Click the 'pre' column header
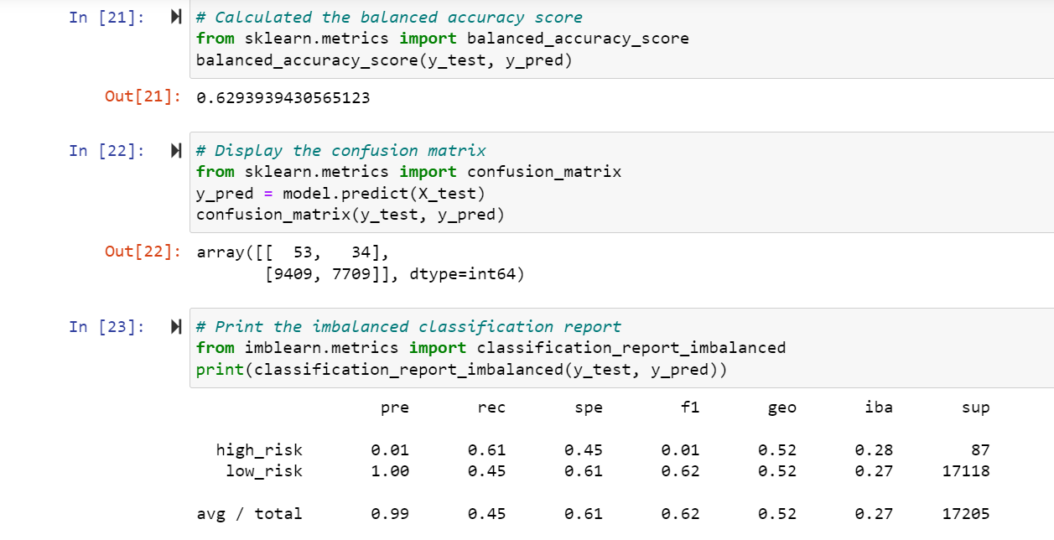Viewport: 1054px width, 540px height. click(x=395, y=408)
